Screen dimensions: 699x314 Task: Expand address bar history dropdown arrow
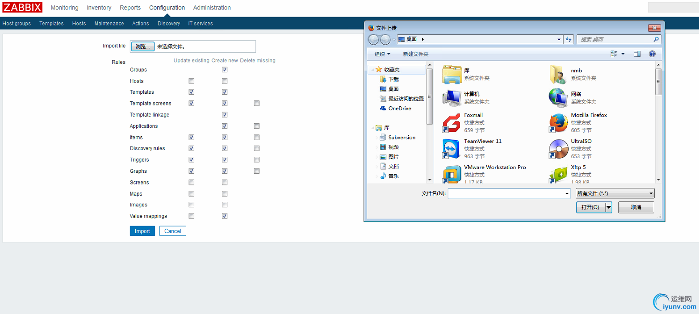[x=559, y=39]
